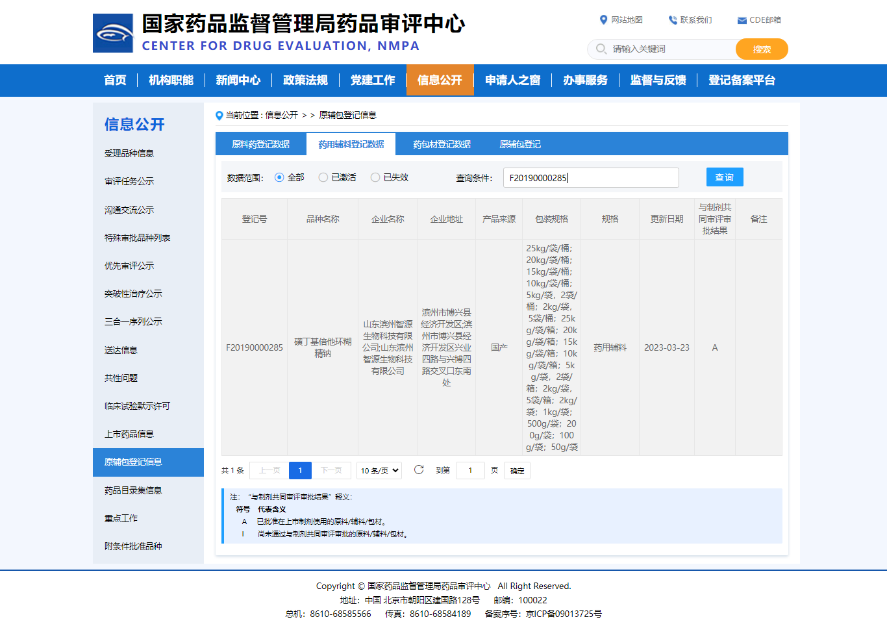Screen dimensions: 887x628
Task: Click the site map pin icon
Action: [x=603, y=20]
